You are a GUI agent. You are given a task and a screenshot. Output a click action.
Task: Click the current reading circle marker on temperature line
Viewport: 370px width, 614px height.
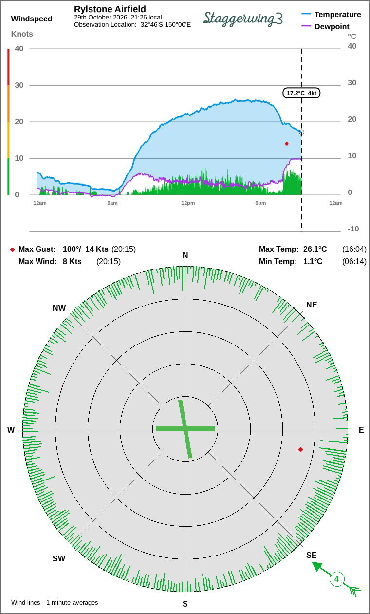pyautogui.click(x=301, y=132)
